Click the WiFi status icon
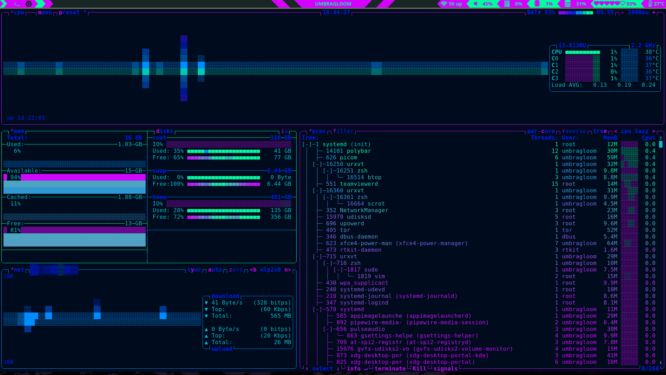The width and height of the screenshot is (666, 375). click(x=444, y=4)
